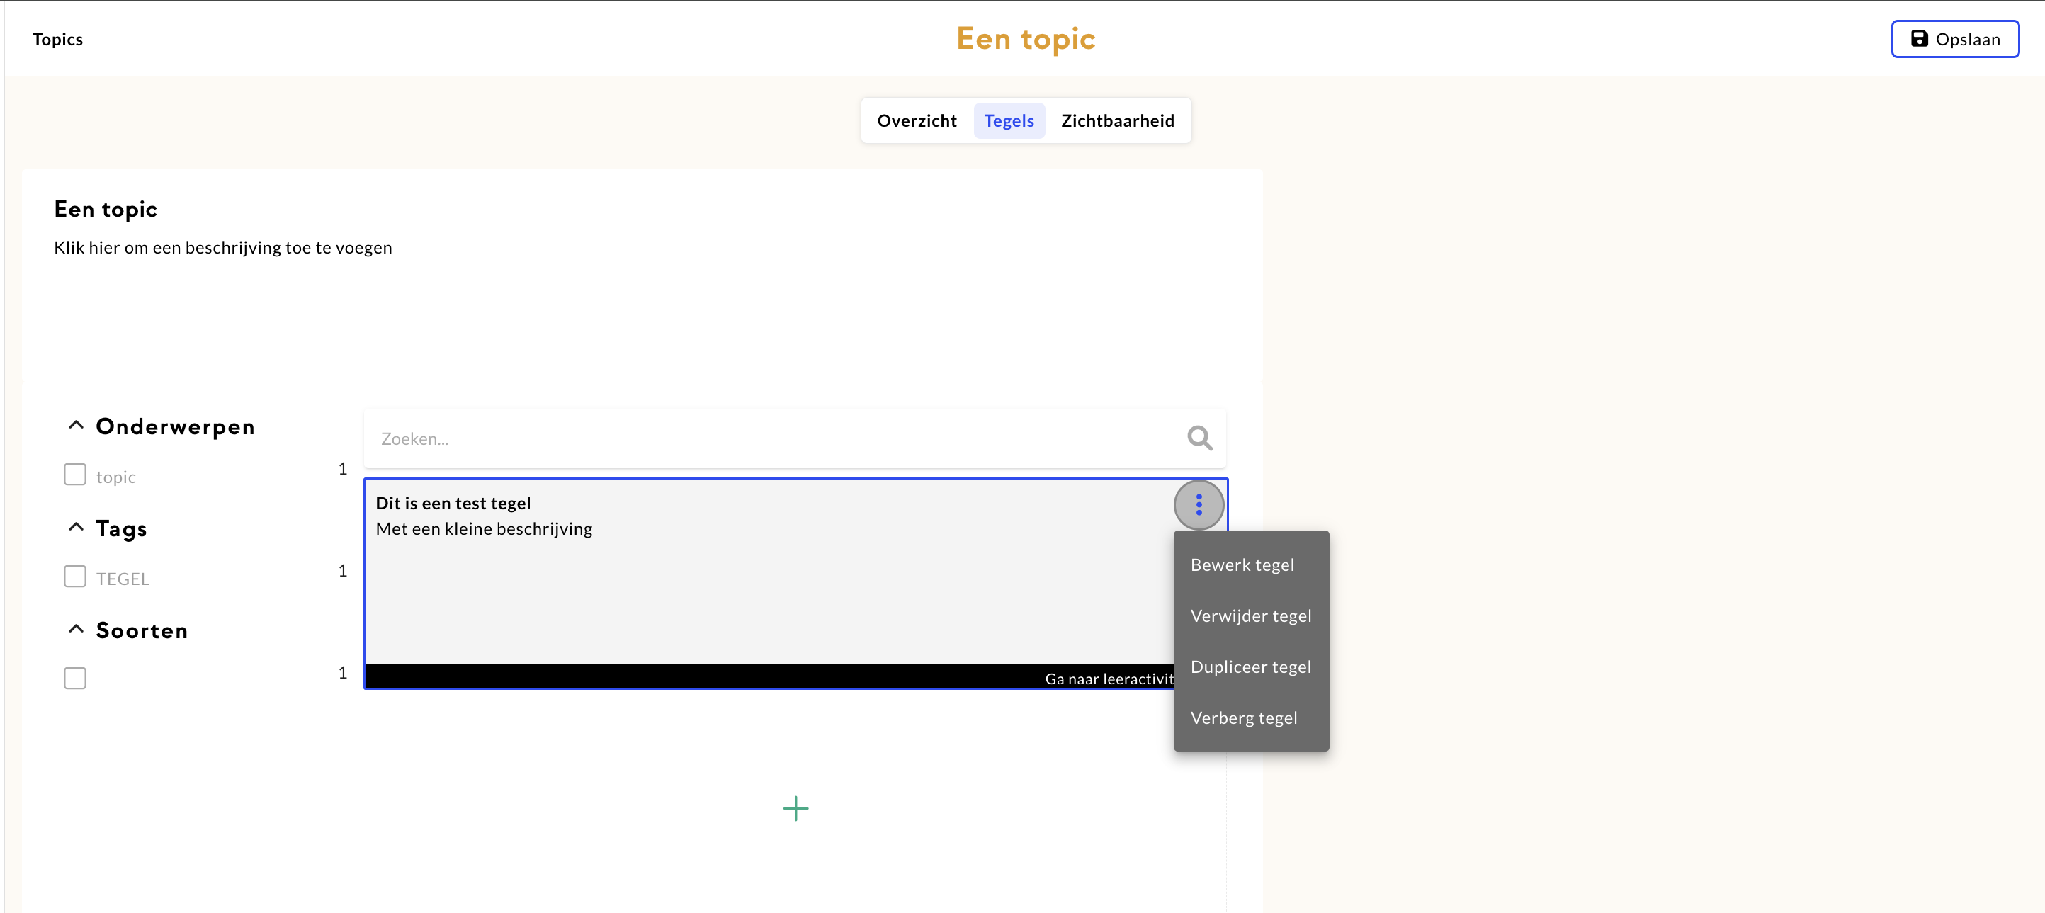Enable the TEGEL tag checkbox
Viewport: 2045px width, 913px height.
click(x=74, y=577)
